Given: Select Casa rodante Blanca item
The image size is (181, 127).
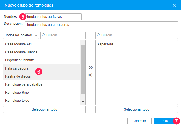Looking at the screenshot, I should [21, 52].
